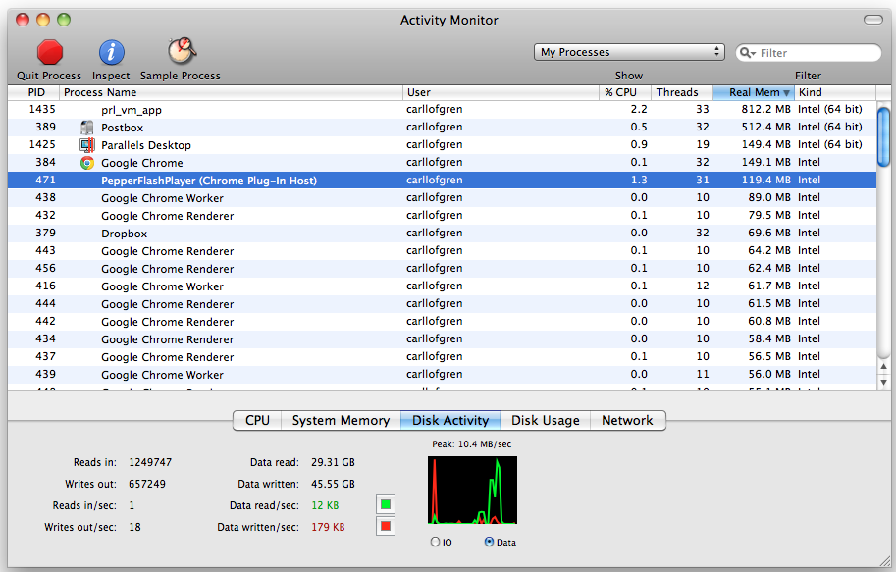Click the scrollbar up arrow
The image size is (896, 572).
[x=883, y=366]
